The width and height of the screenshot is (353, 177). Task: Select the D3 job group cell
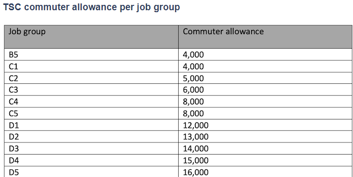(x=91, y=149)
